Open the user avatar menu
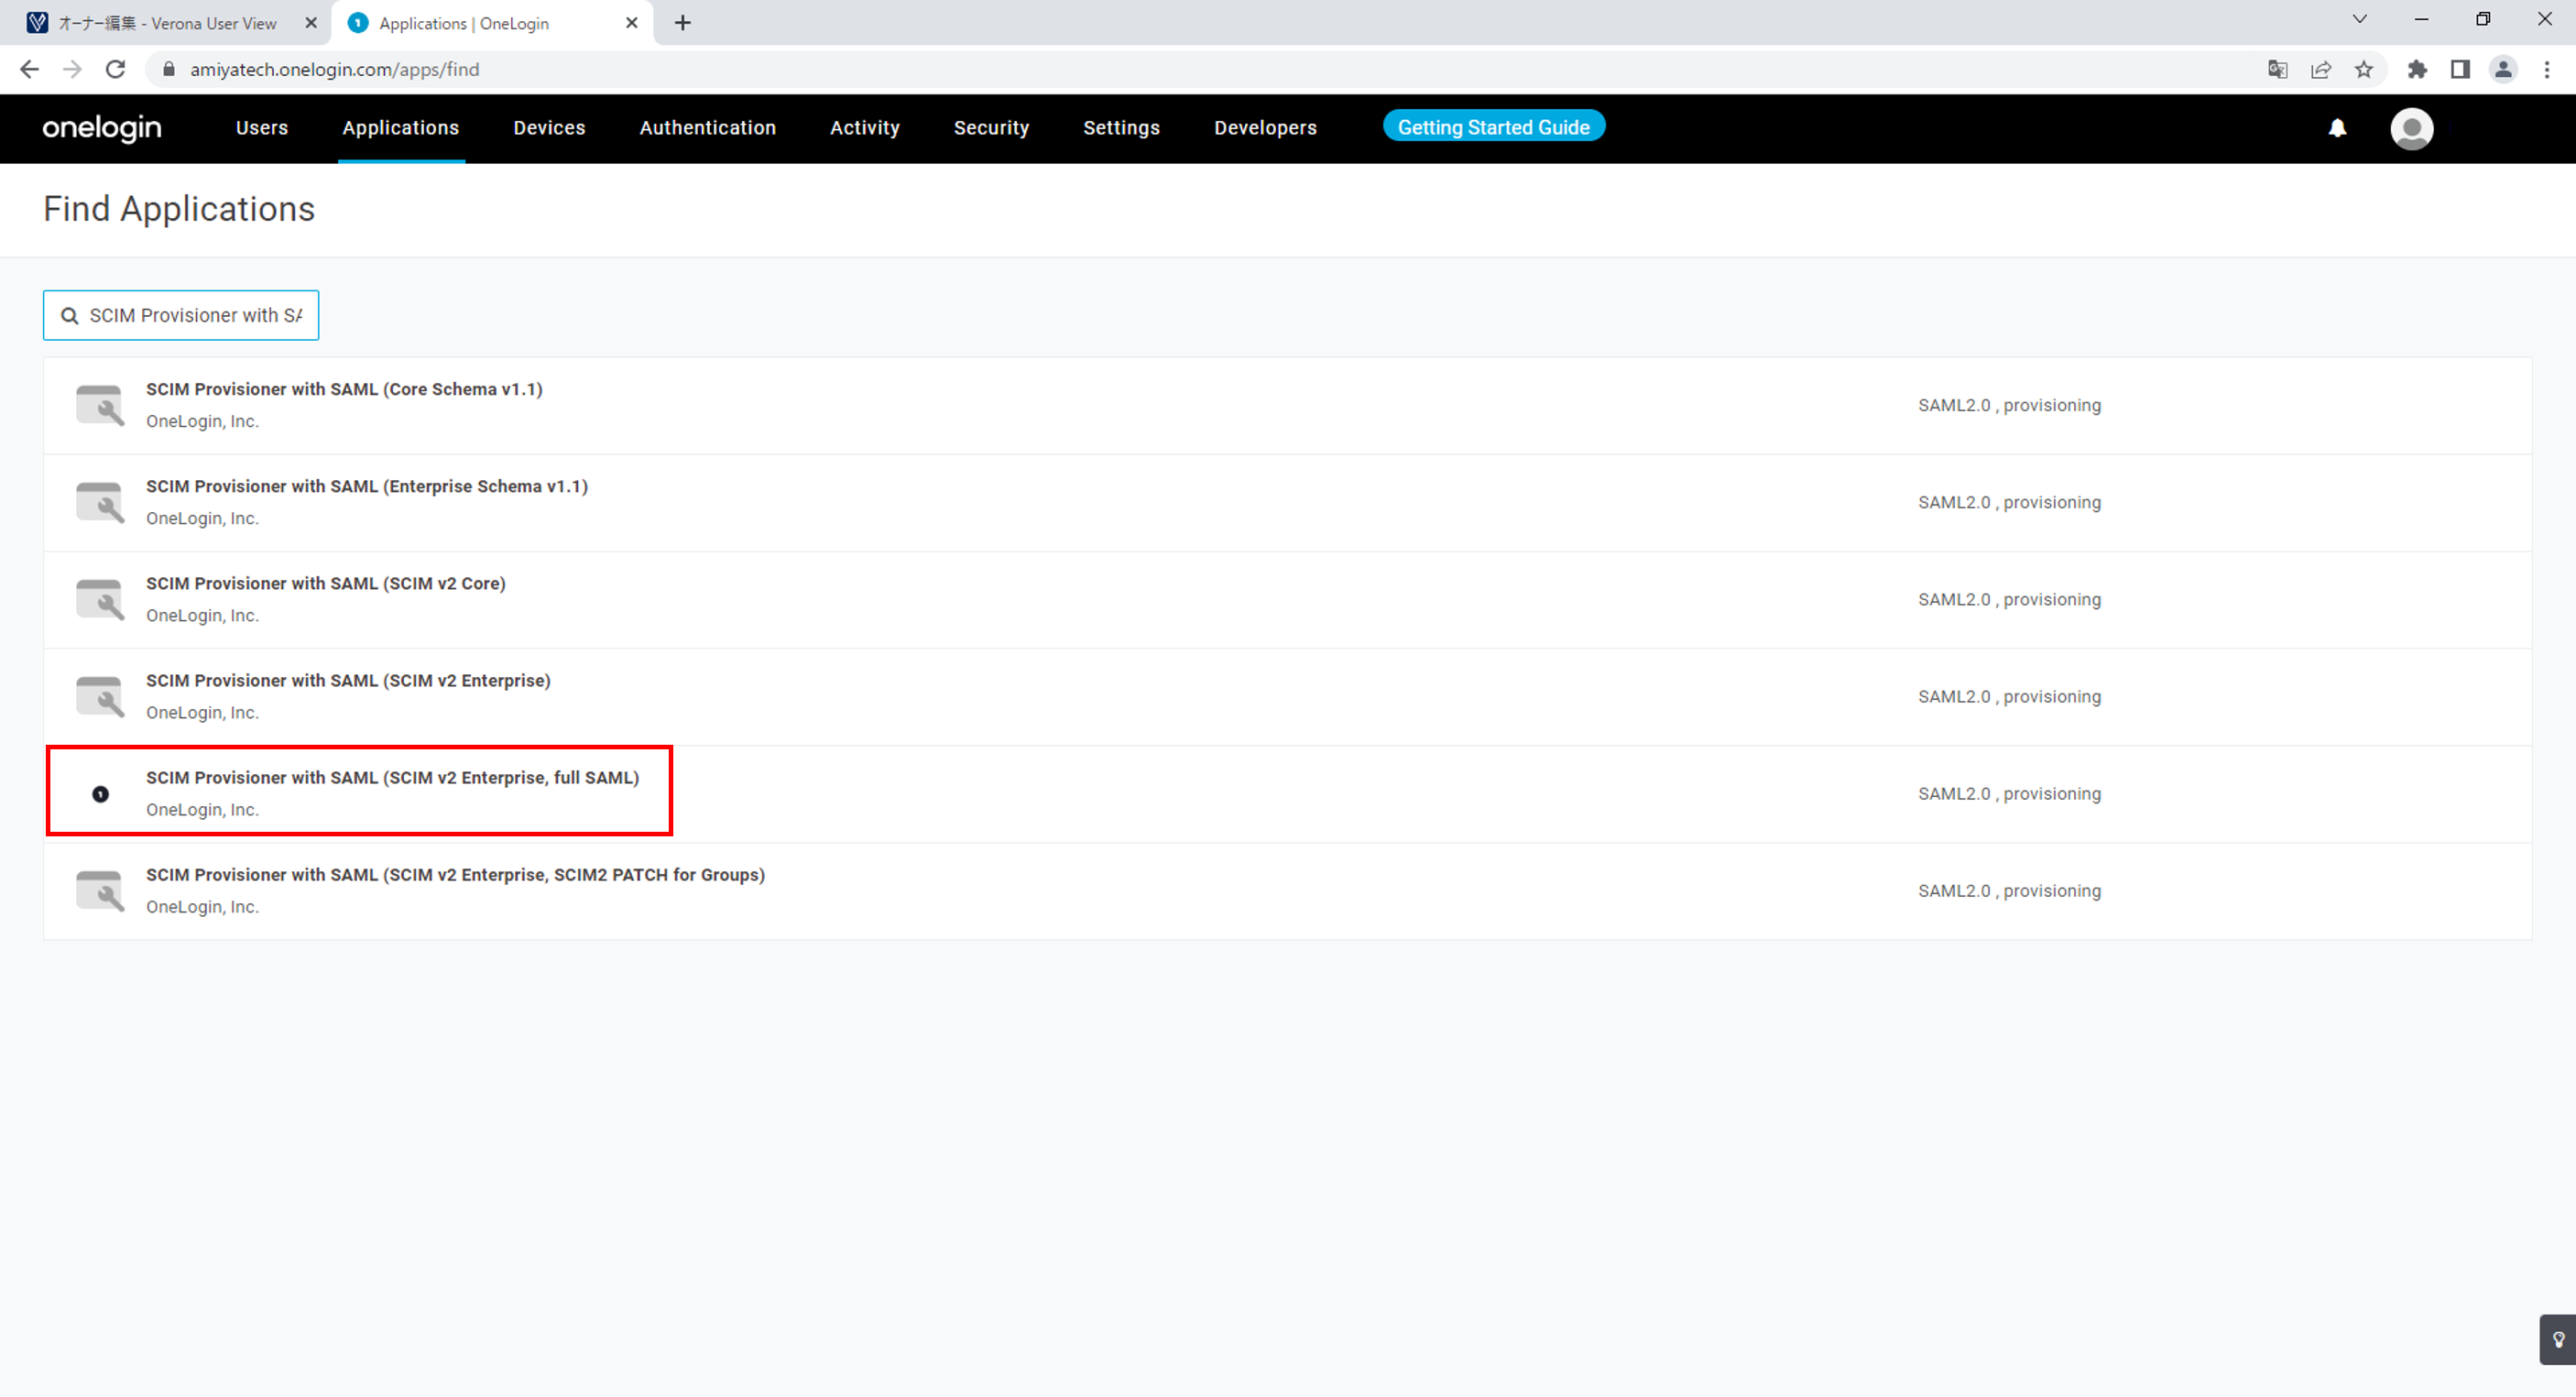 (x=2411, y=128)
